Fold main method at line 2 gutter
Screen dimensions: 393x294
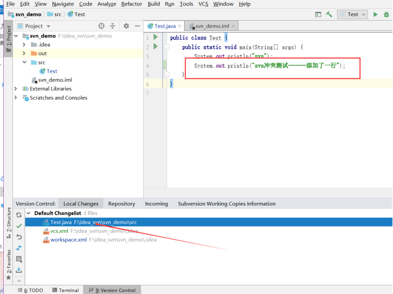tap(167, 47)
